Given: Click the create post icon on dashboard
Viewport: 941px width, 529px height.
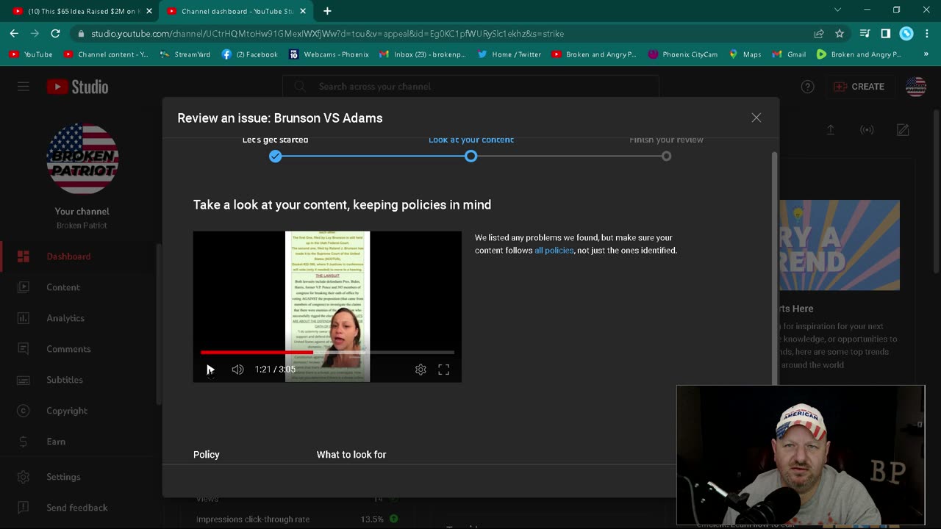Looking at the screenshot, I should coord(903,130).
